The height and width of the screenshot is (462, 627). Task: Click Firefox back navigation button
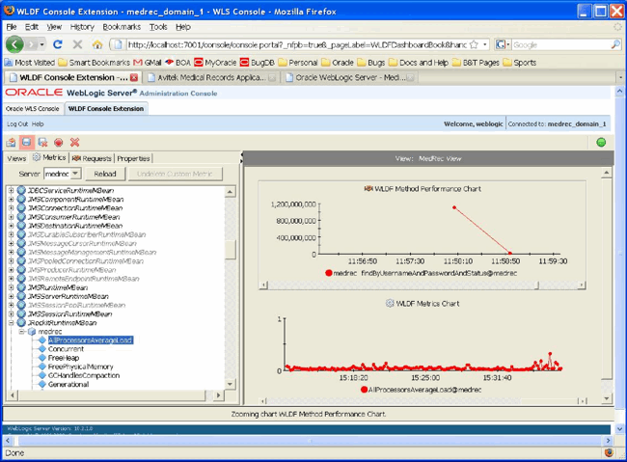[x=14, y=44]
